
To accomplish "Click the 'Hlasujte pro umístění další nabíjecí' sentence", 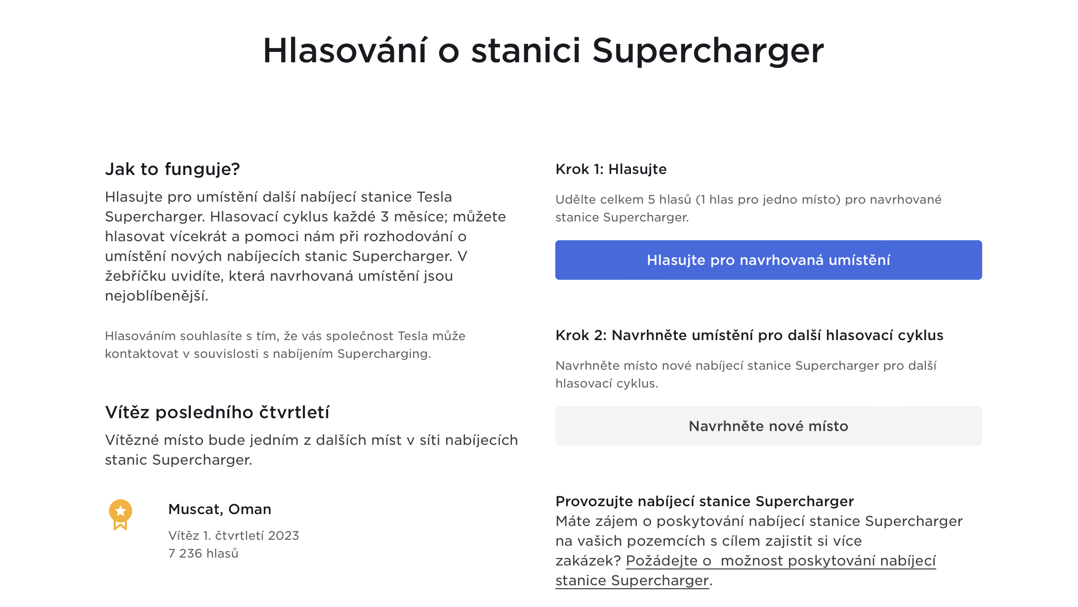I will point(278,197).
